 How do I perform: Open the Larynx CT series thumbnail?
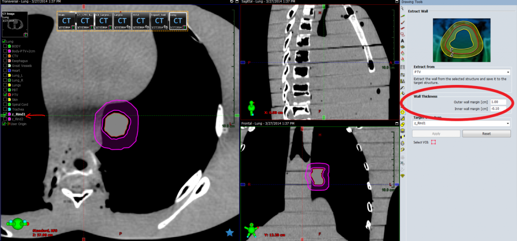[122, 21]
